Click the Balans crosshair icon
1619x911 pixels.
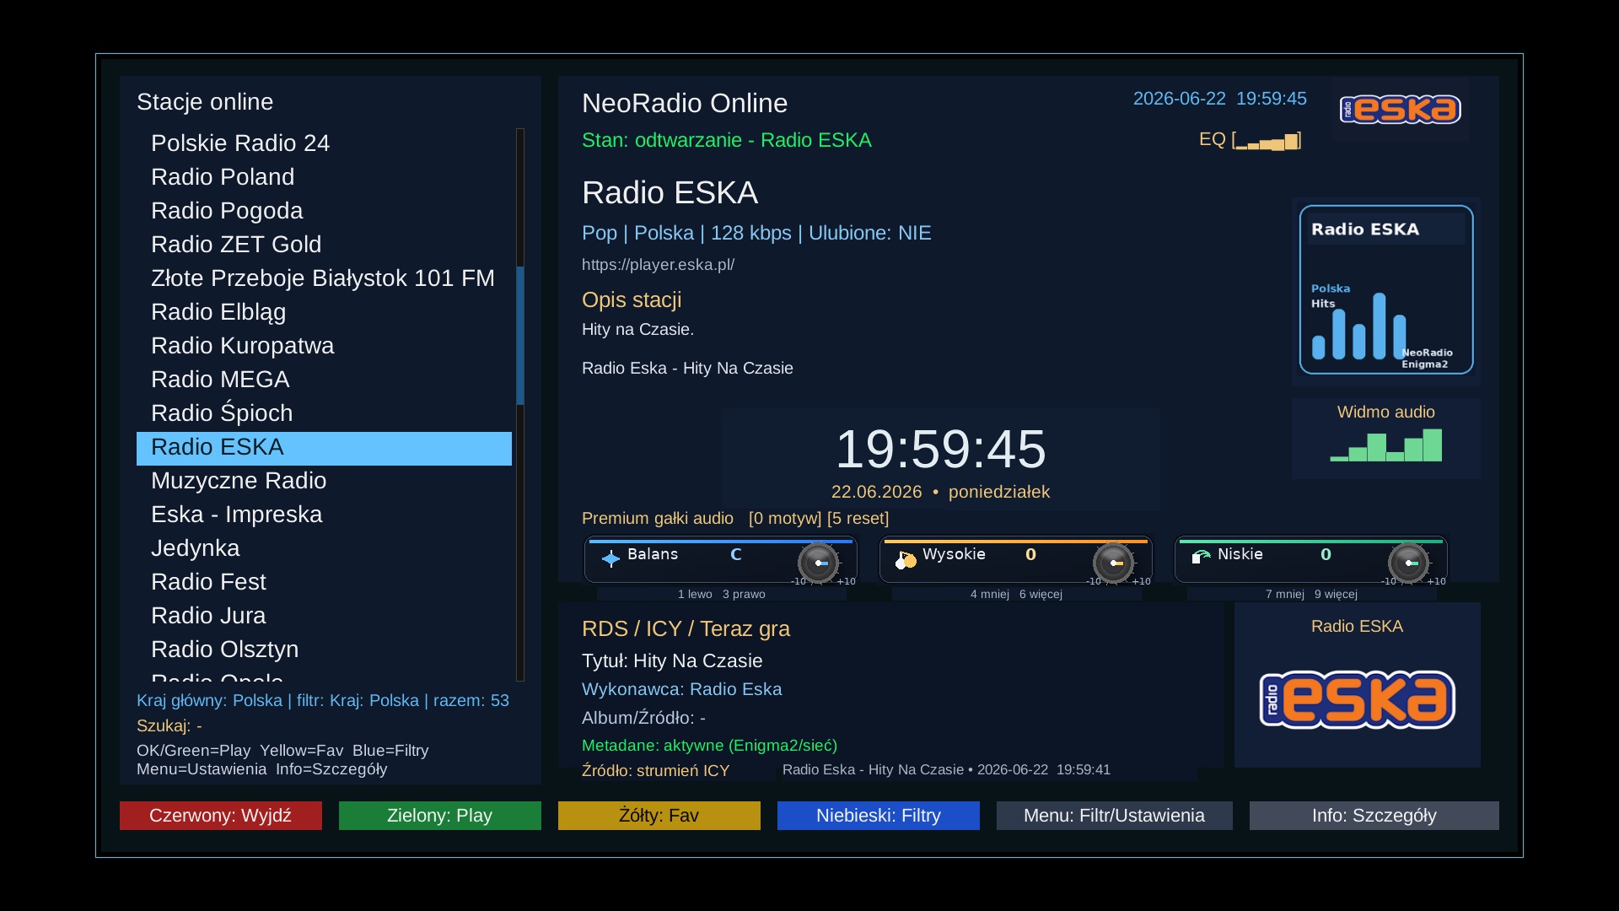point(610,558)
